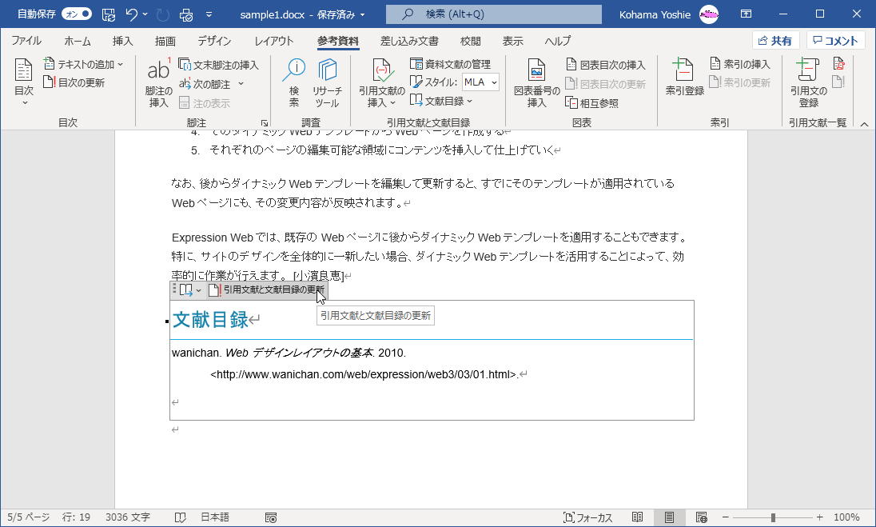Click 目次の更新 button

(74, 82)
